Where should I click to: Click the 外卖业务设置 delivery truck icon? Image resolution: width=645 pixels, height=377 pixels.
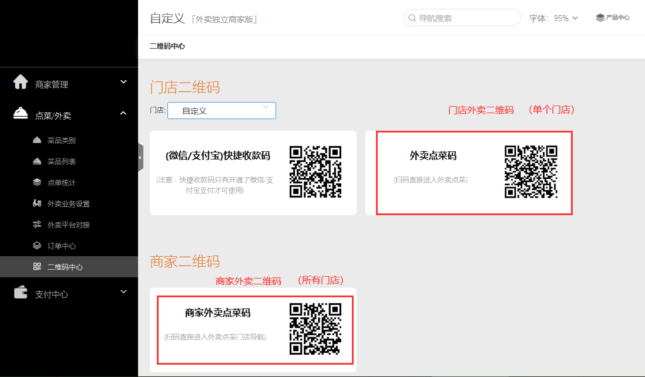click(37, 203)
